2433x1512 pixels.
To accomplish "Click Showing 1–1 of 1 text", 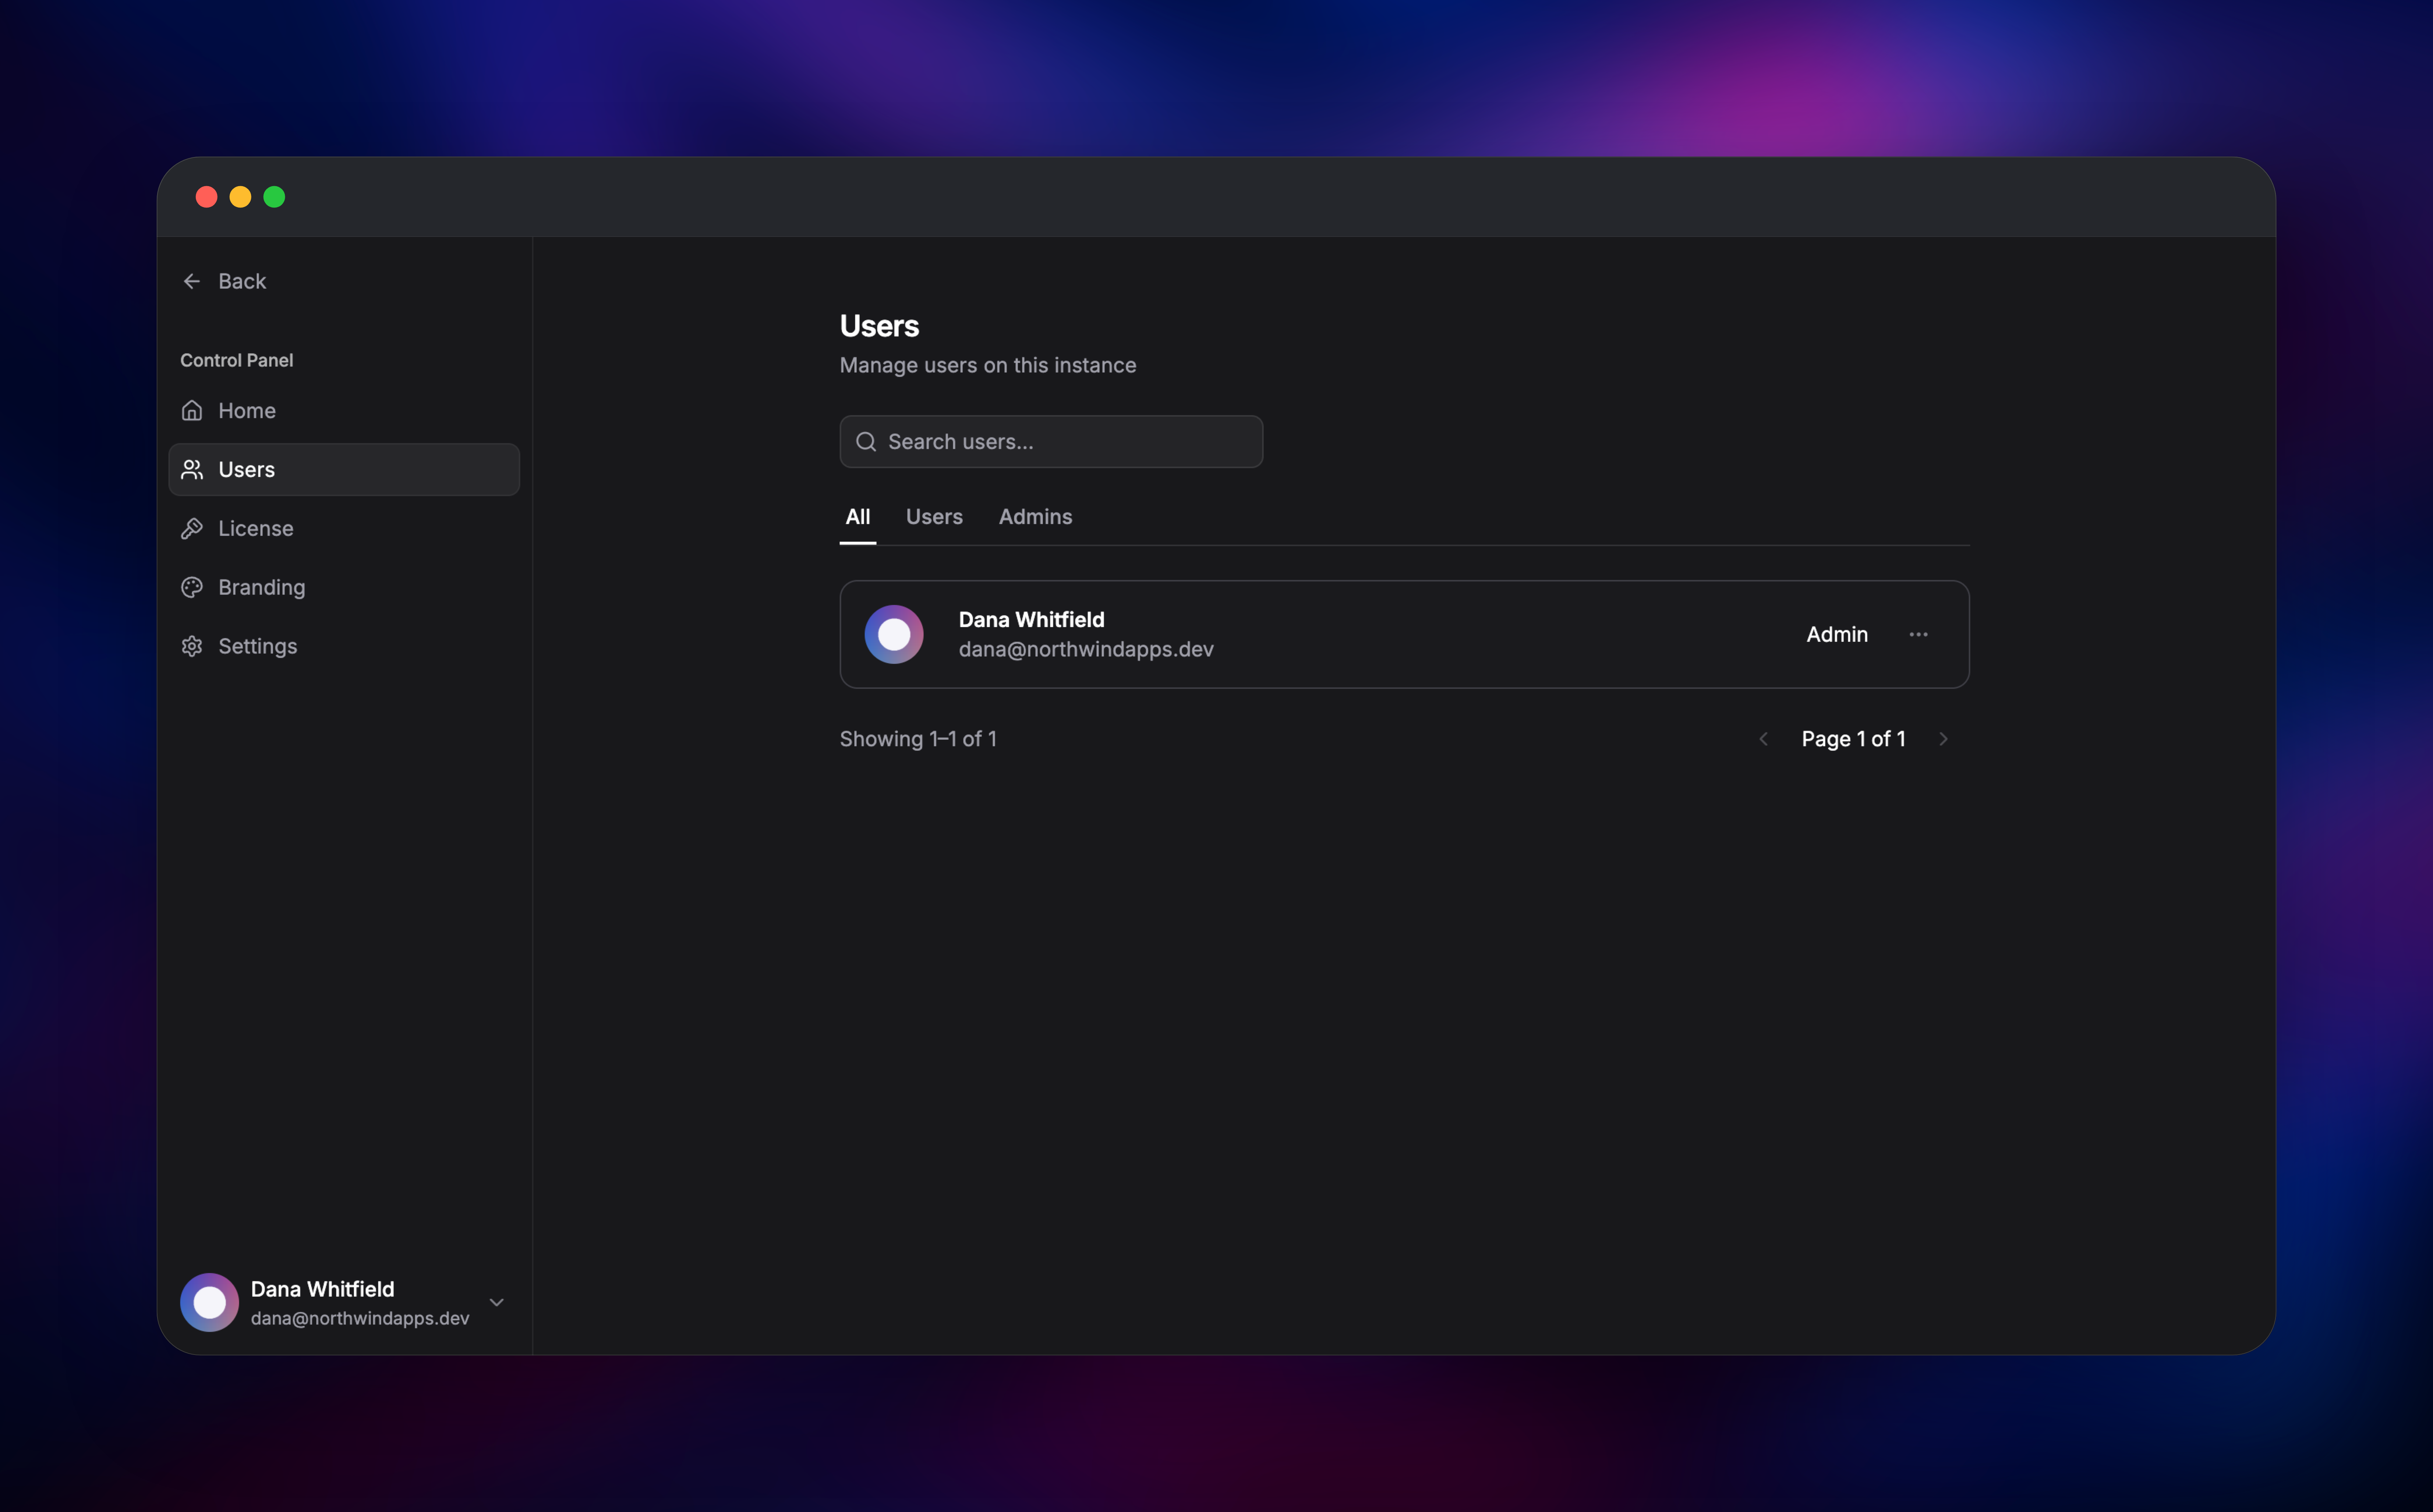I will [918, 739].
